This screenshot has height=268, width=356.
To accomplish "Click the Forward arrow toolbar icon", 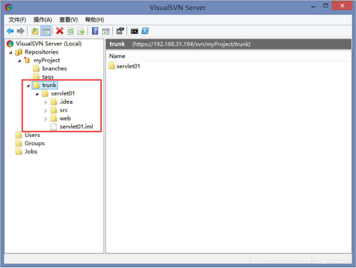I will click(x=21, y=31).
